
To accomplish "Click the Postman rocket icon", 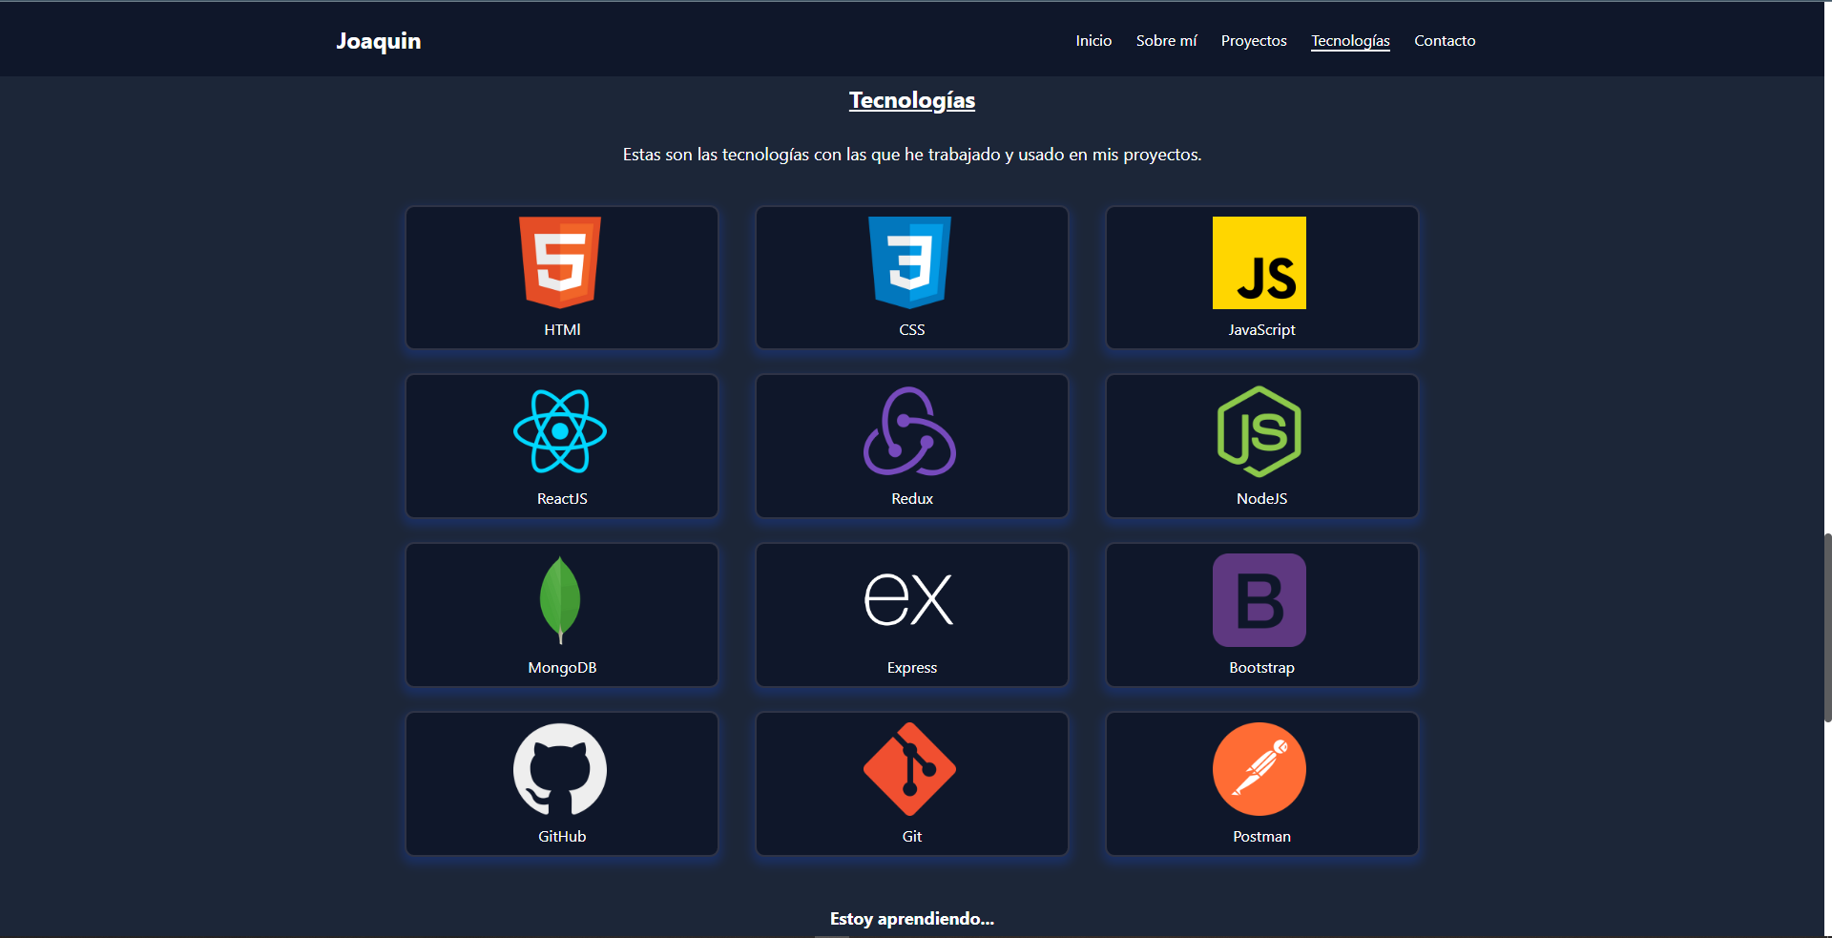I will [1259, 769].
